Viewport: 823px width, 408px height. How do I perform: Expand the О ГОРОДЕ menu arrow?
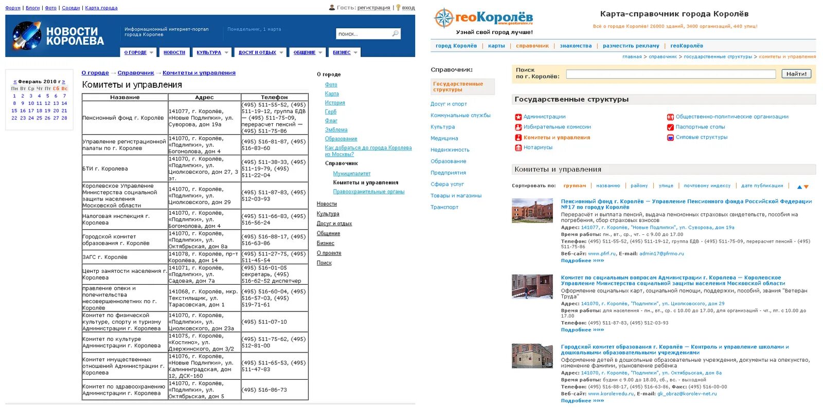(x=151, y=52)
